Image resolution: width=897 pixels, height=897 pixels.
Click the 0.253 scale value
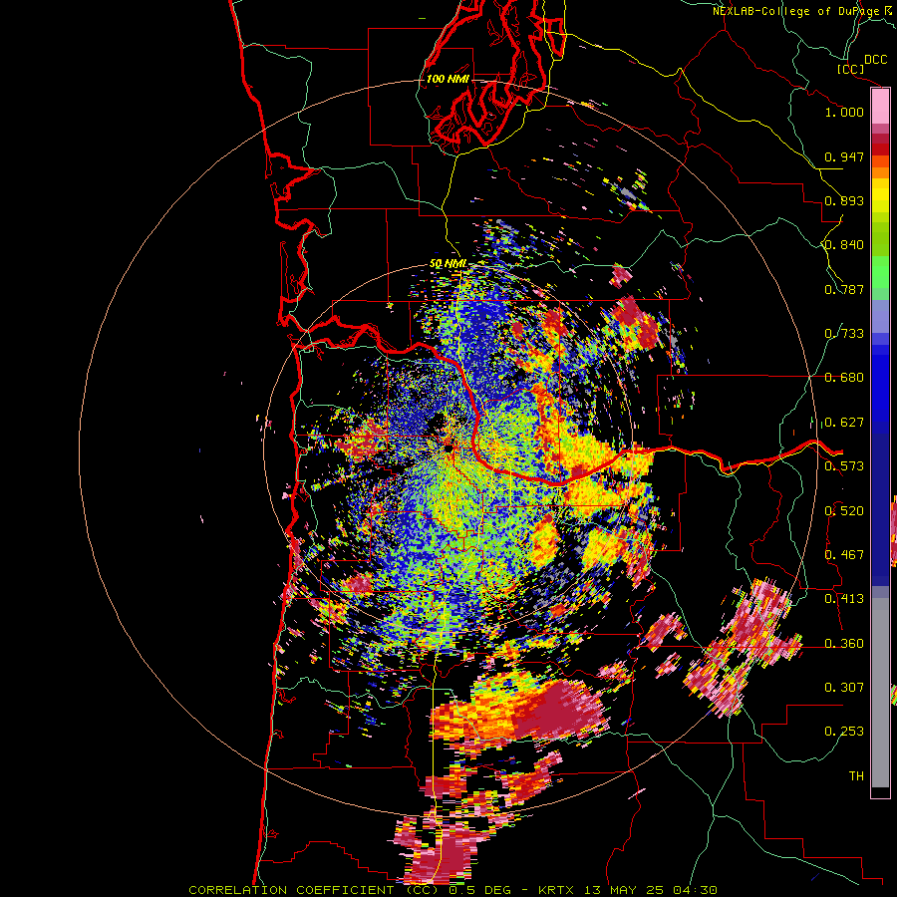[844, 732]
